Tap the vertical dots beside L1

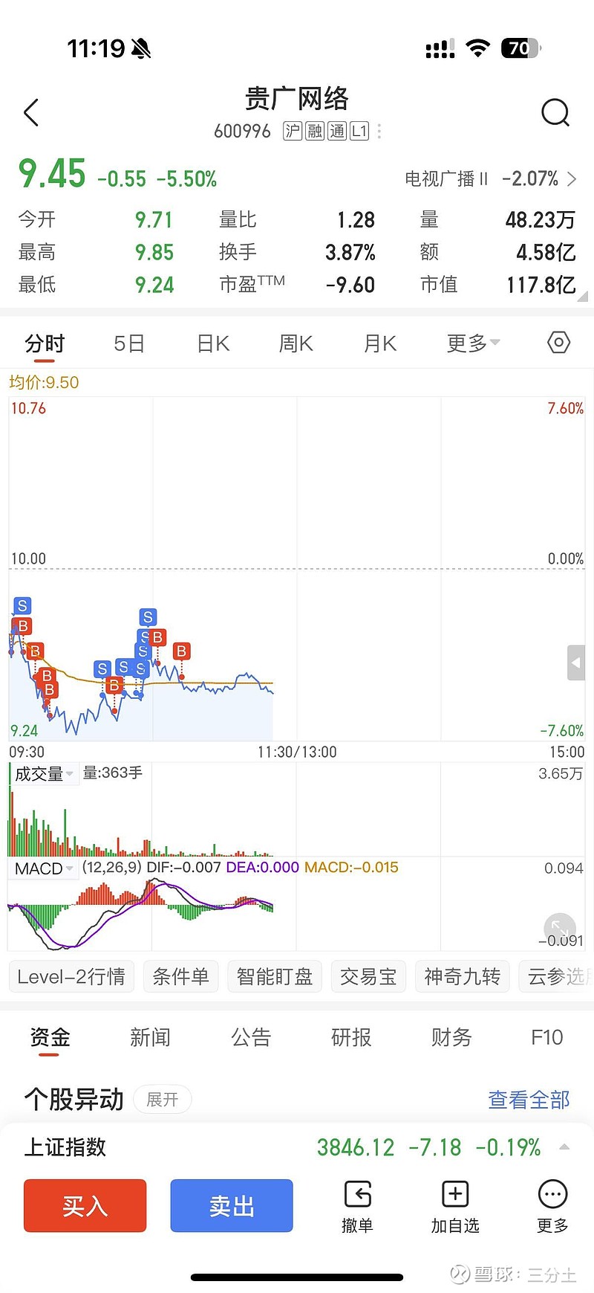(379, 132)
